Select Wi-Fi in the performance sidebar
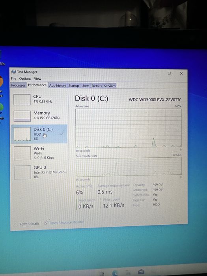Image resolution: width=207 pixels, height=276 pixels. [39, 153]
